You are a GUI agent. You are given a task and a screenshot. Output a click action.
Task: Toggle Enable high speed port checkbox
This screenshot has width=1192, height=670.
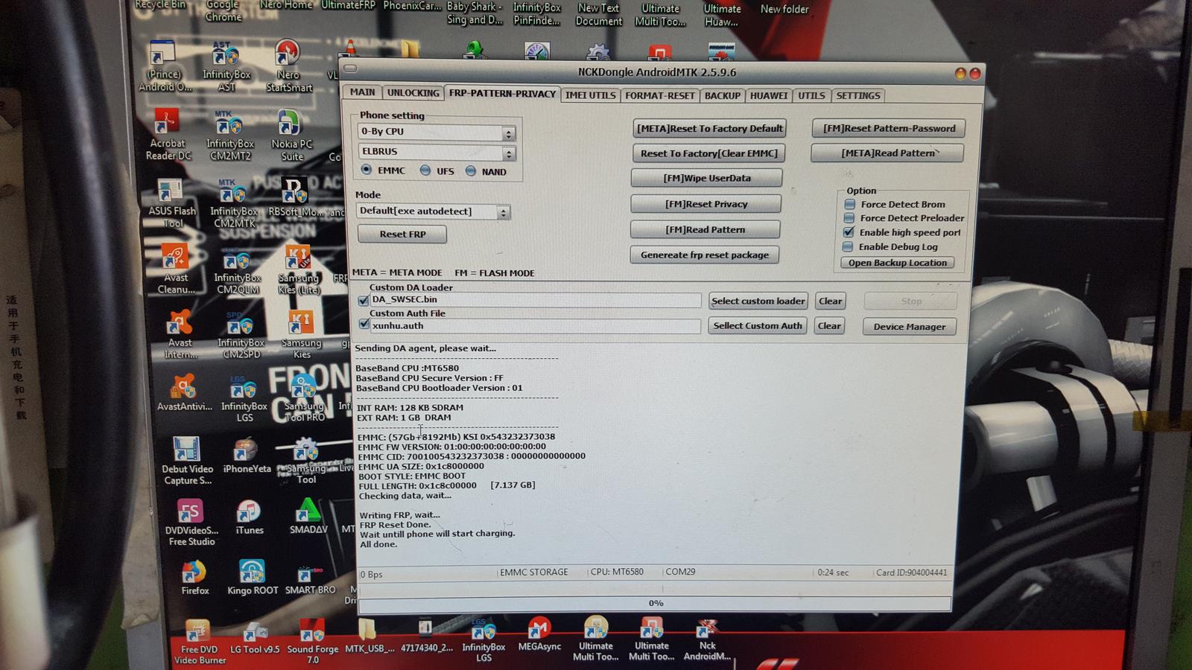(x=849, y=232)
